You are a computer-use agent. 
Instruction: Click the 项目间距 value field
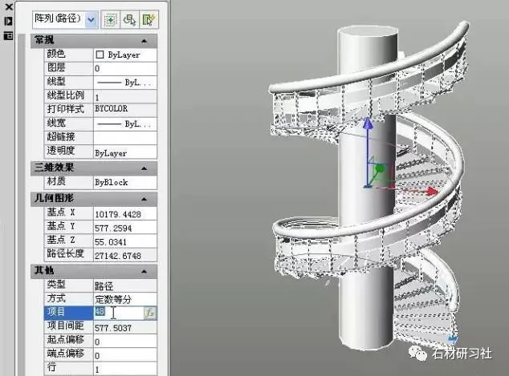pyautogui.click(x=124, y=328)
